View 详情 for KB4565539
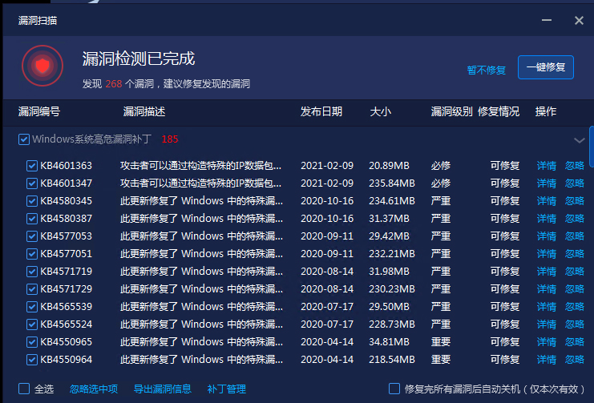This screenshot has width=594, height=403. tap(546, 306)
